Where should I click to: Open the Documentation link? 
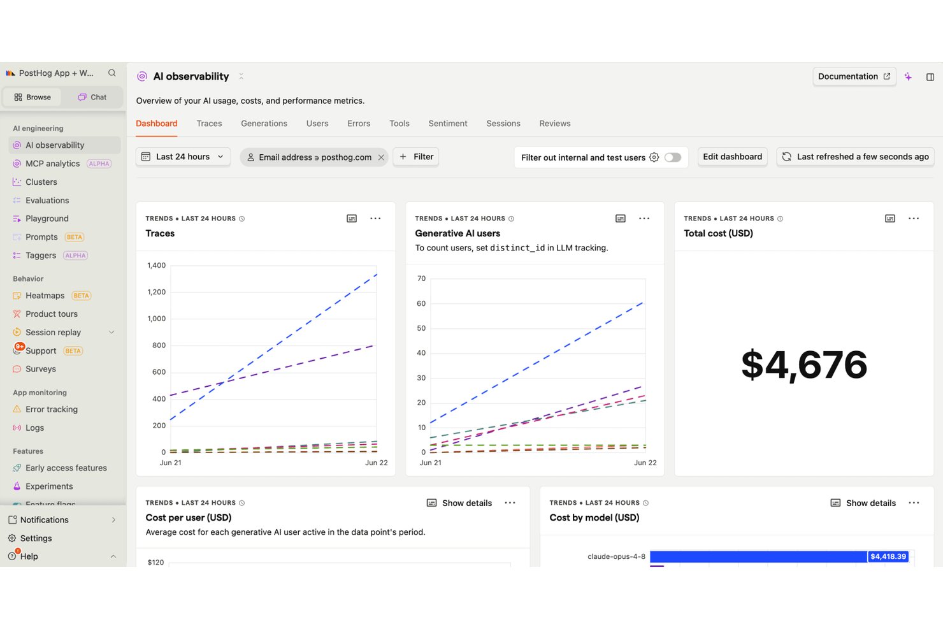[854, 76]
